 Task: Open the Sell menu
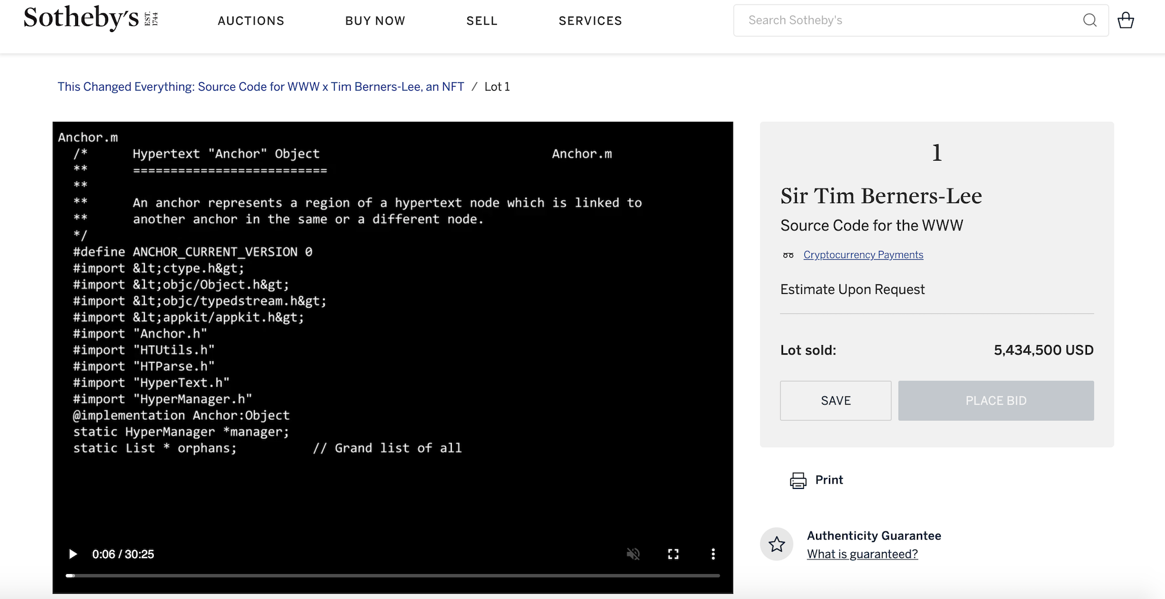click(482, 21)
